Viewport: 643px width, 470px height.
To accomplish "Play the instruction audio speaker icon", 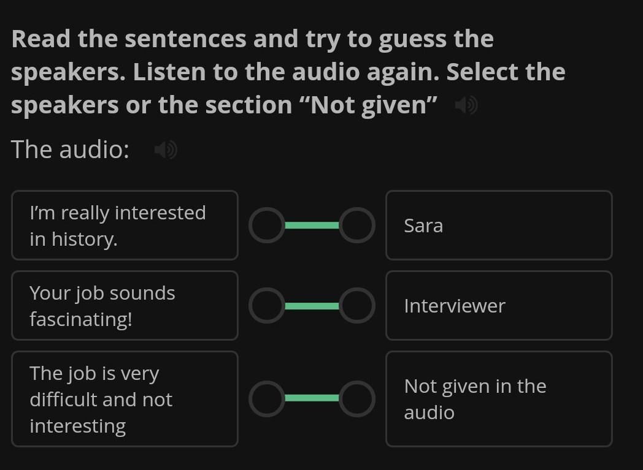I will click(x=466, y=106).
